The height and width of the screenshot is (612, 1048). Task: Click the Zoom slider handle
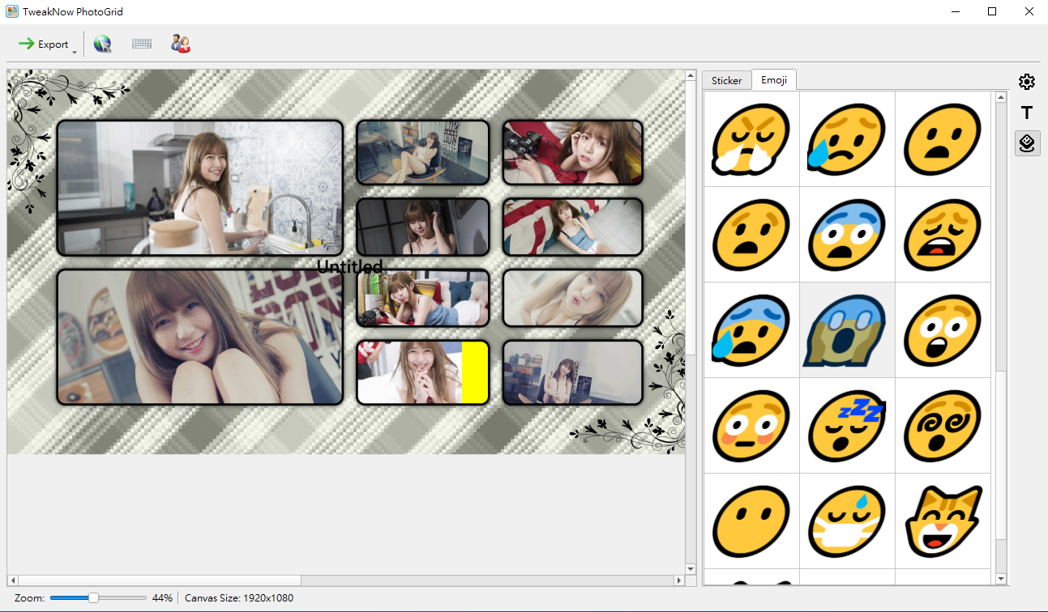point(93,597)
